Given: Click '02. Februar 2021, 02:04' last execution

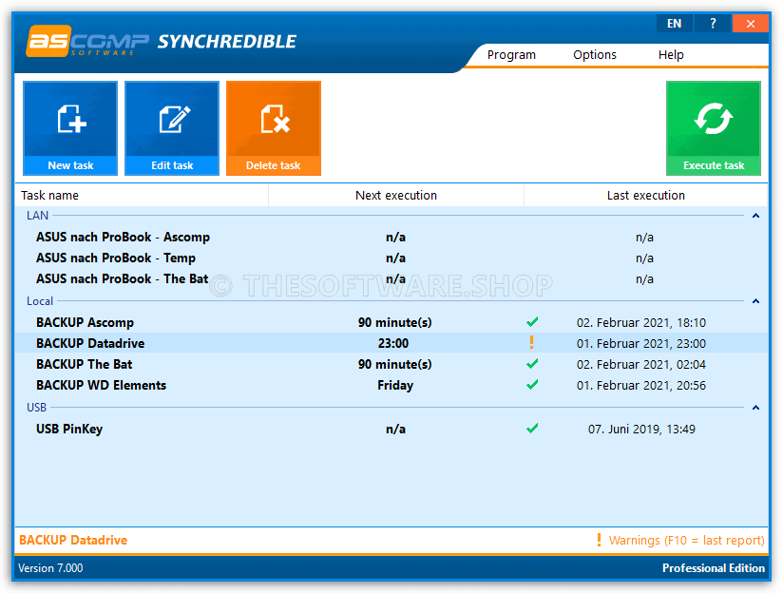Looking at the screenshot, I should pyautogui.click(x=641, y=365).
